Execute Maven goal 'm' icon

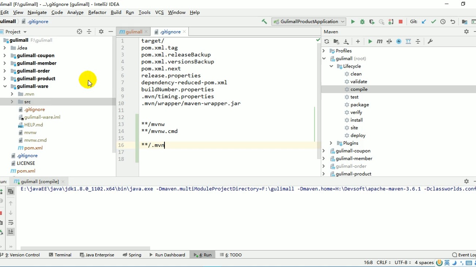(380, 41)
